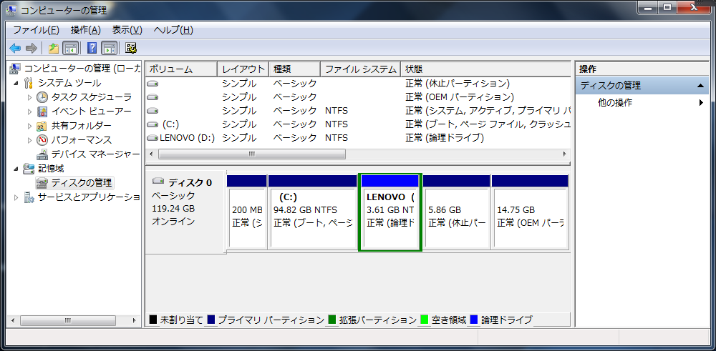Select the 5.86 GB hibernation partition block
The width and height of the screenshot is (716, 351).
[x=456, y=212]
